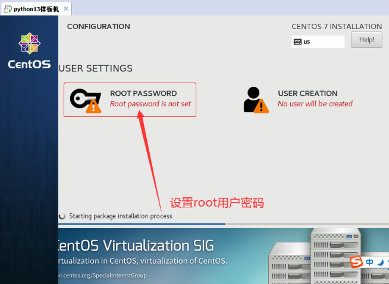Click the moon icon in Sogou toolbar

pyautogui.click(x=380, y=262)
